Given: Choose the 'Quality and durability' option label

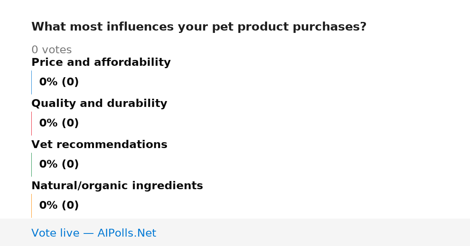Looking at the screenshot, I should tap(99, 104).
